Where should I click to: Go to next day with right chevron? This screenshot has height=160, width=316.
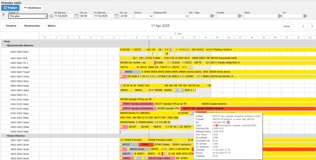click(311, 26)
